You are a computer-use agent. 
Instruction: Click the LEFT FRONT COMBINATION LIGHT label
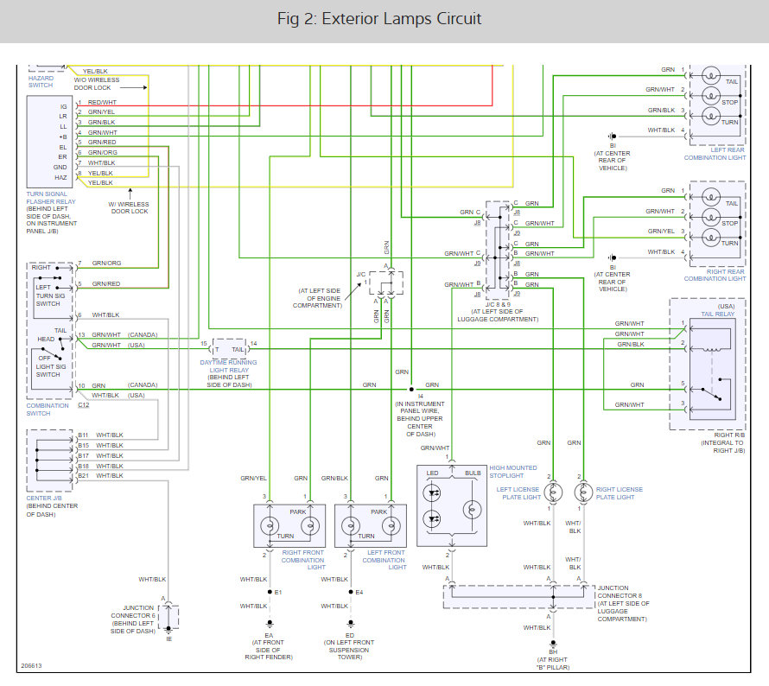click(384, 560)
